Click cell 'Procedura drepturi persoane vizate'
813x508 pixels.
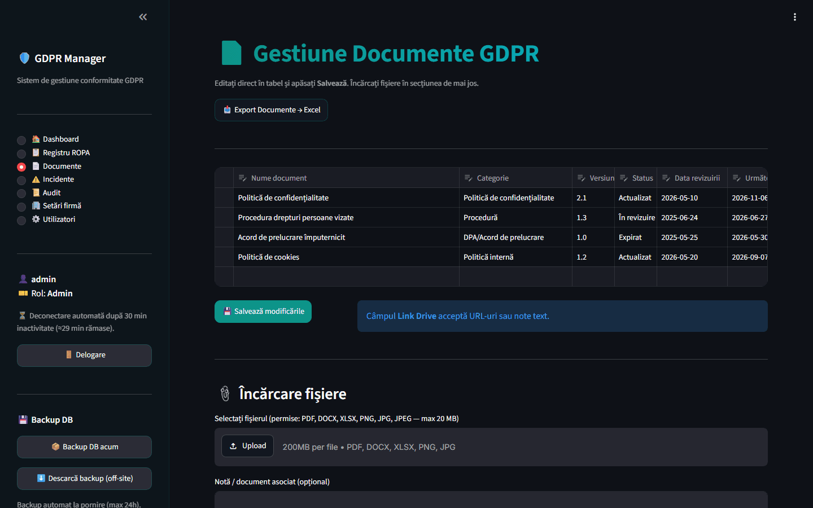click(346, 217)
